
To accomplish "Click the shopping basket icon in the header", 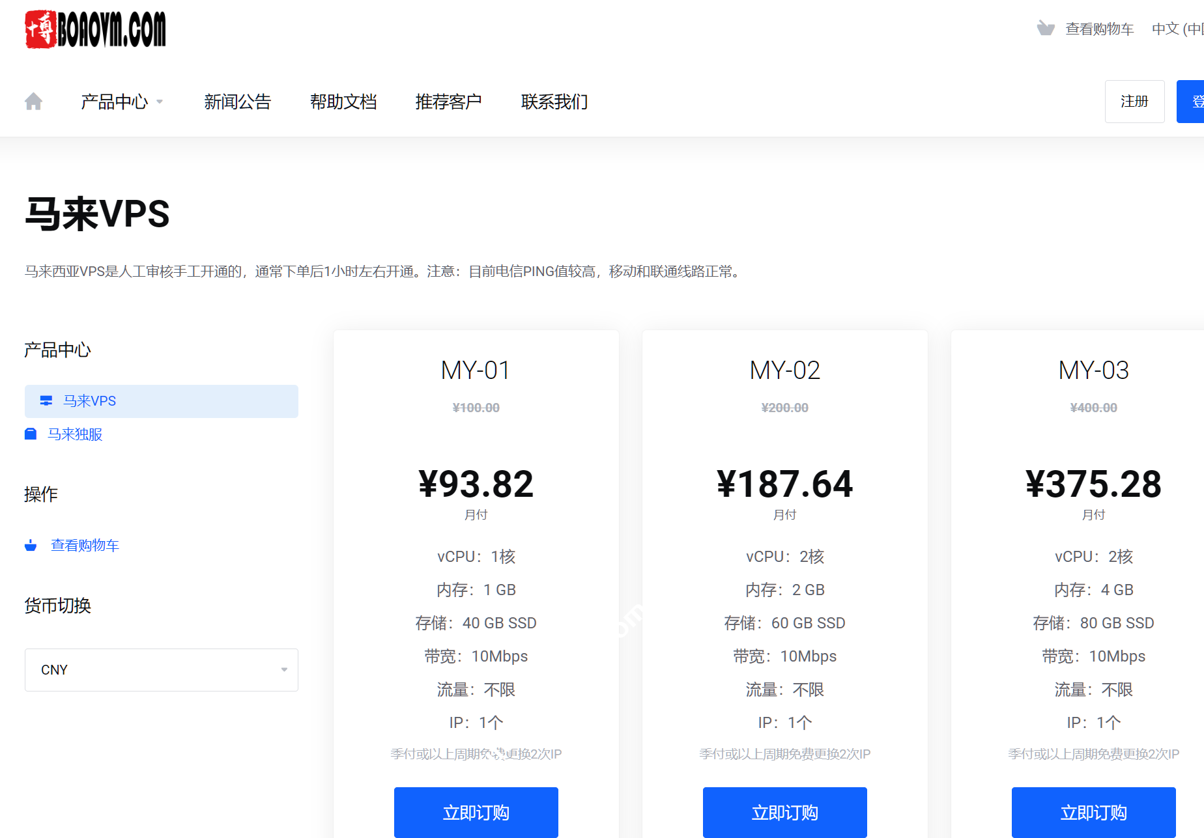I will (1046, 28).
